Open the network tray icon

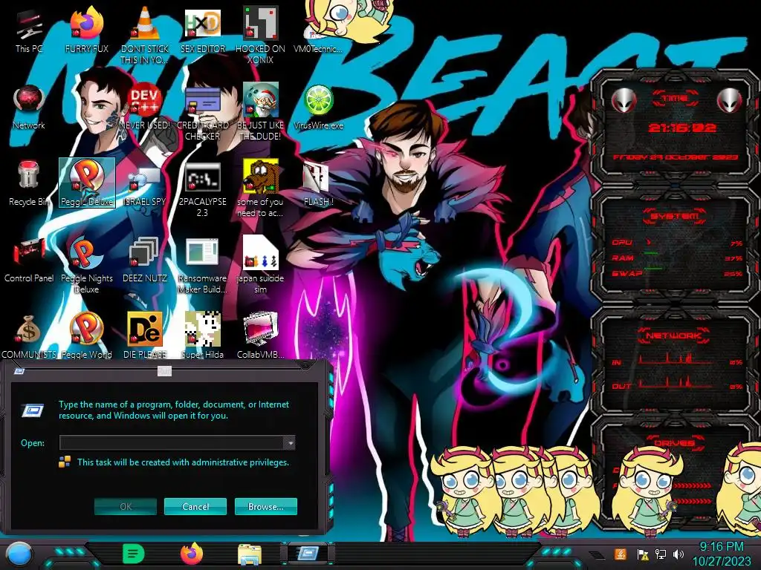pyautogui.click(x=661, y=554)
